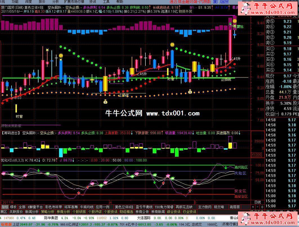
Task: Select the 黄色立体K柱 indicator tab
Action: point(124,207)
